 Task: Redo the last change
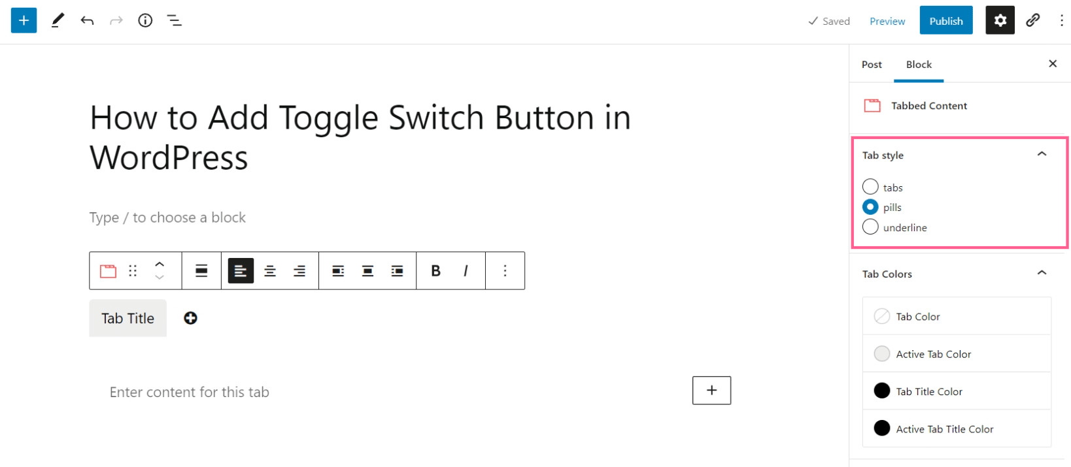click(x=116, y=20)
